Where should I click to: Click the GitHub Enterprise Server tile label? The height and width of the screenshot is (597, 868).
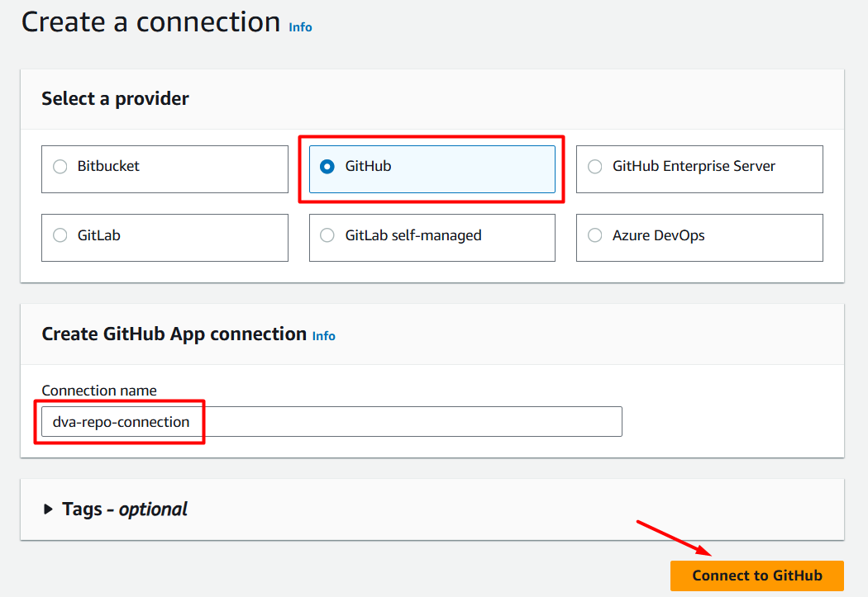coord(694,166)
